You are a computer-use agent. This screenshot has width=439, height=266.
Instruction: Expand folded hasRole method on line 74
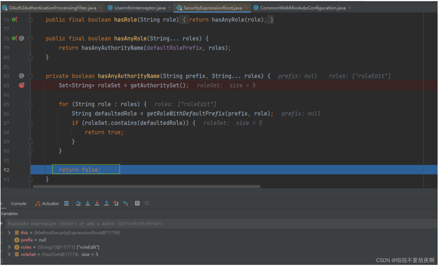[31, 20]
